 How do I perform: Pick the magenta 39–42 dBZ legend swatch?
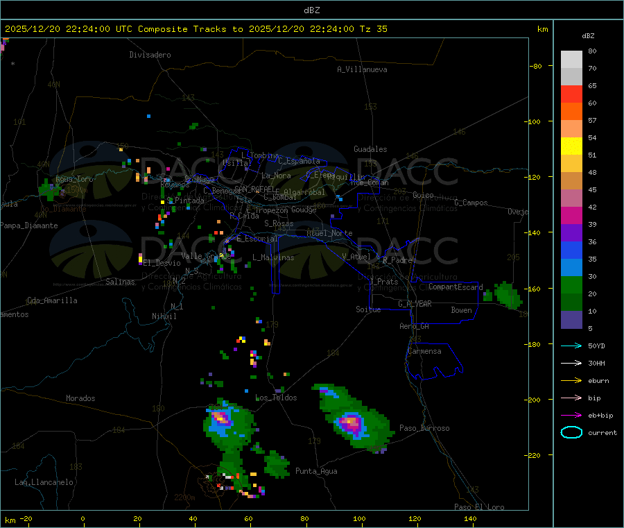(571, 215)
